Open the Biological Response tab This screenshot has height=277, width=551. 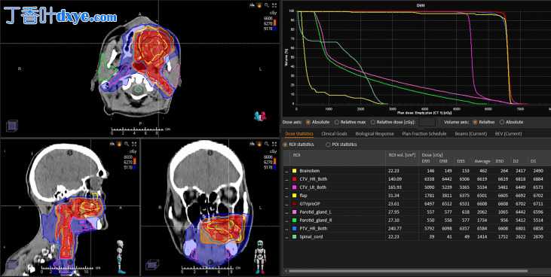coord(375,134)
